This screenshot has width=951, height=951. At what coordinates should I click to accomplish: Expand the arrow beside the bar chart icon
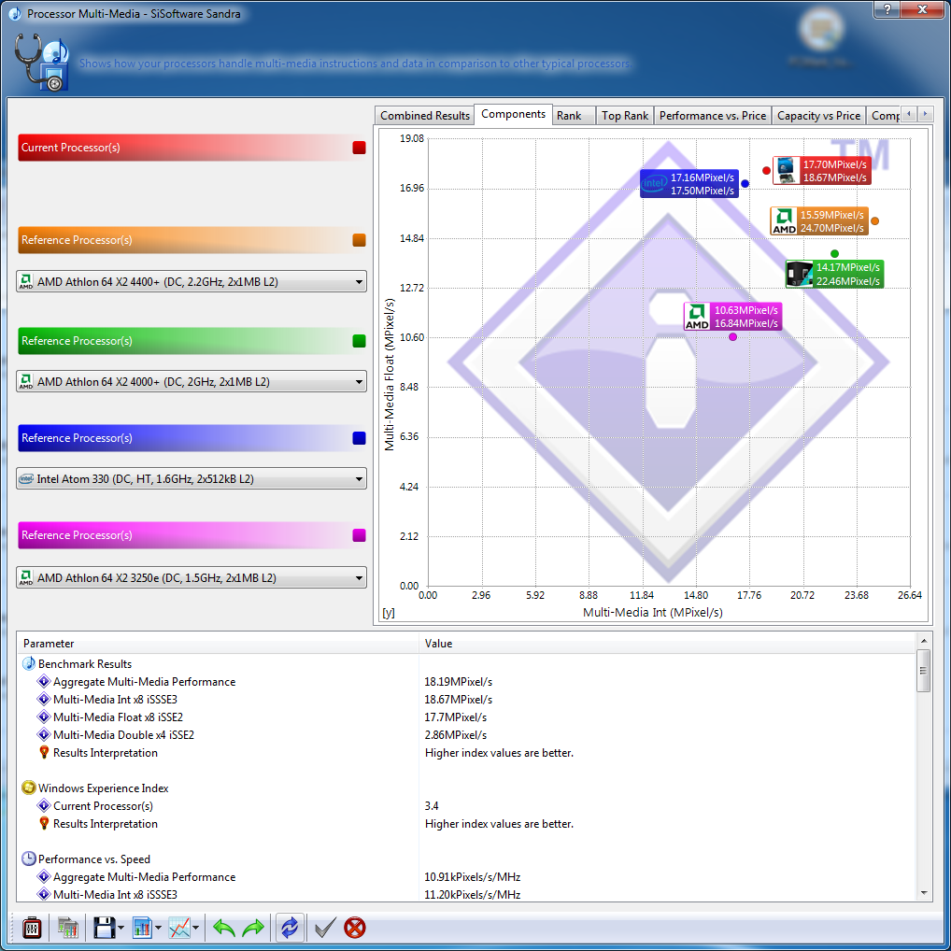(x=158, y=928)
